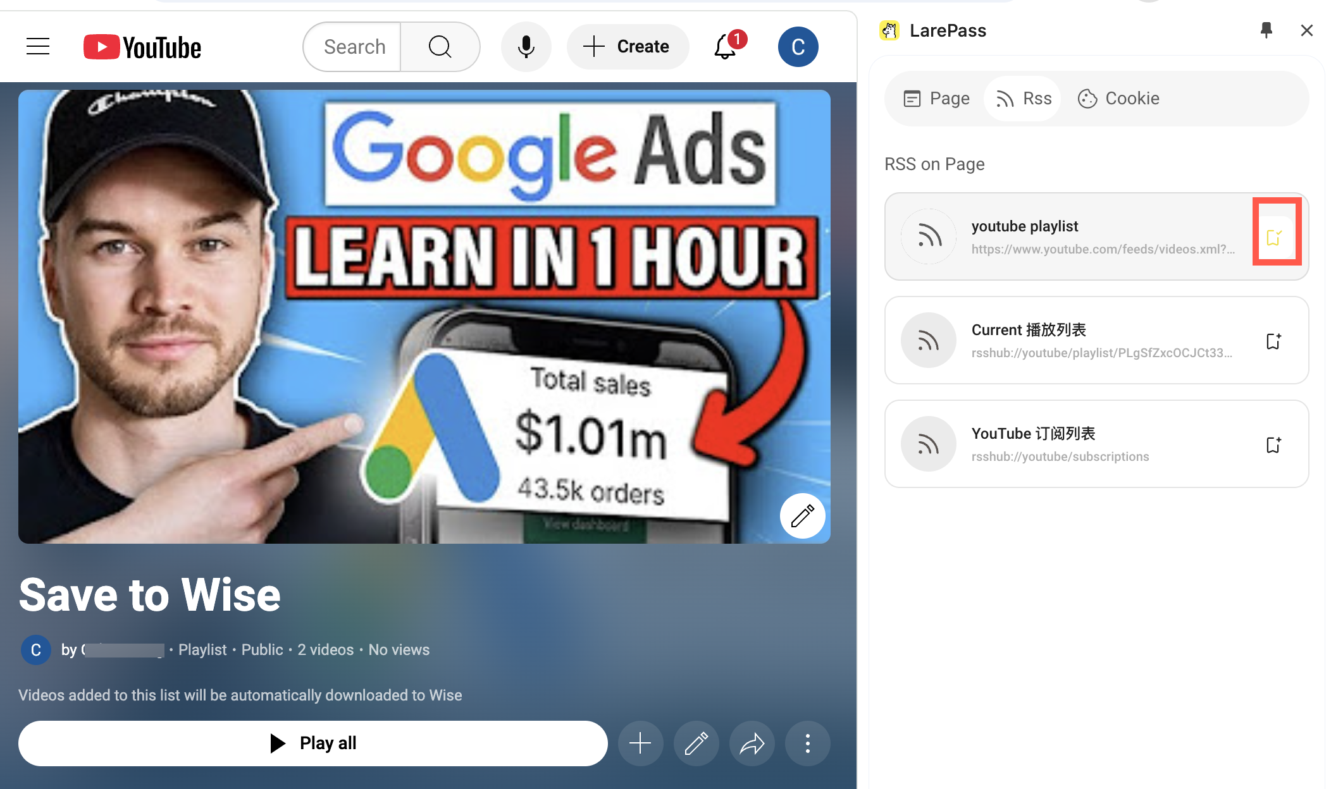This screenshot has height=789, width=1331.
Task: Click the Save to Wise playlist title
Action: click(x=150, y=595)
